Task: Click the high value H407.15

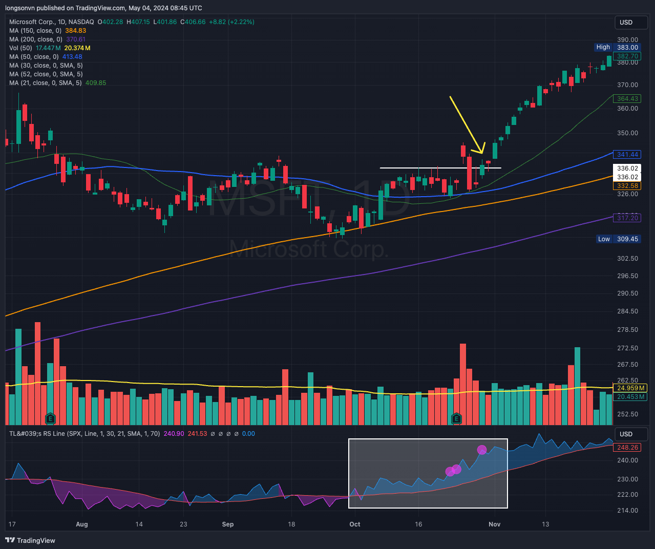Action: 138,22
